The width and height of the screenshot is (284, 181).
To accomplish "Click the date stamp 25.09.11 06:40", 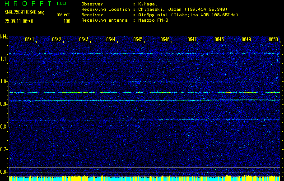I will [19, 21].
